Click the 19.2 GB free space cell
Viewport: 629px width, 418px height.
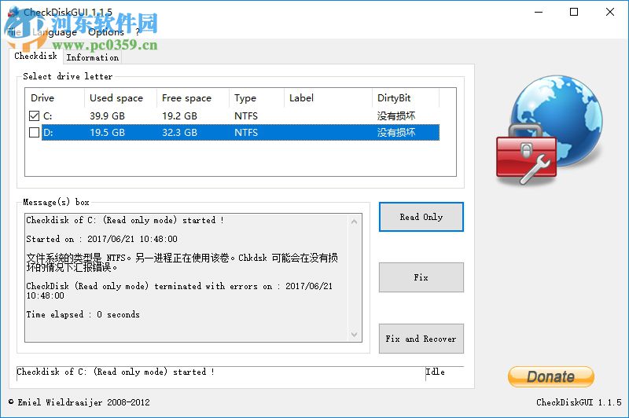click(x=179, y=116)
